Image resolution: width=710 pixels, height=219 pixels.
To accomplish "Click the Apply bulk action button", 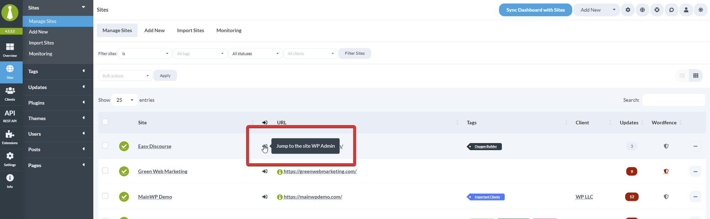I will 165,76.
